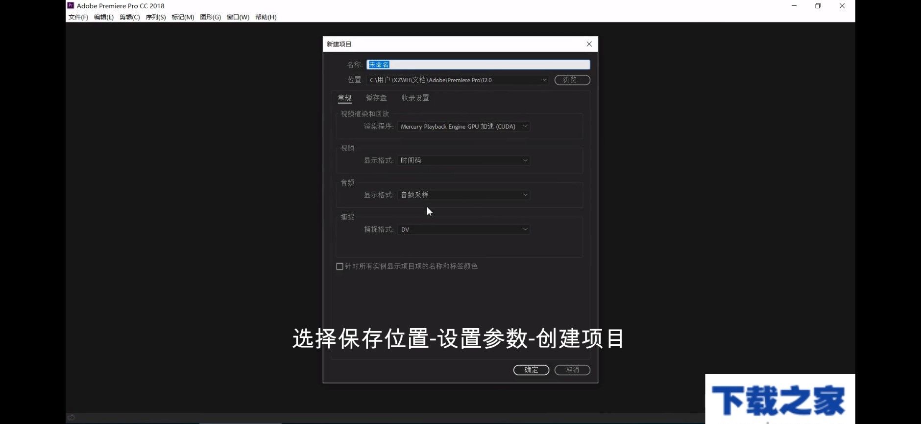
Task: Open the 文件(F) menu
Action: pyautogui.click(x=78, y=17)
